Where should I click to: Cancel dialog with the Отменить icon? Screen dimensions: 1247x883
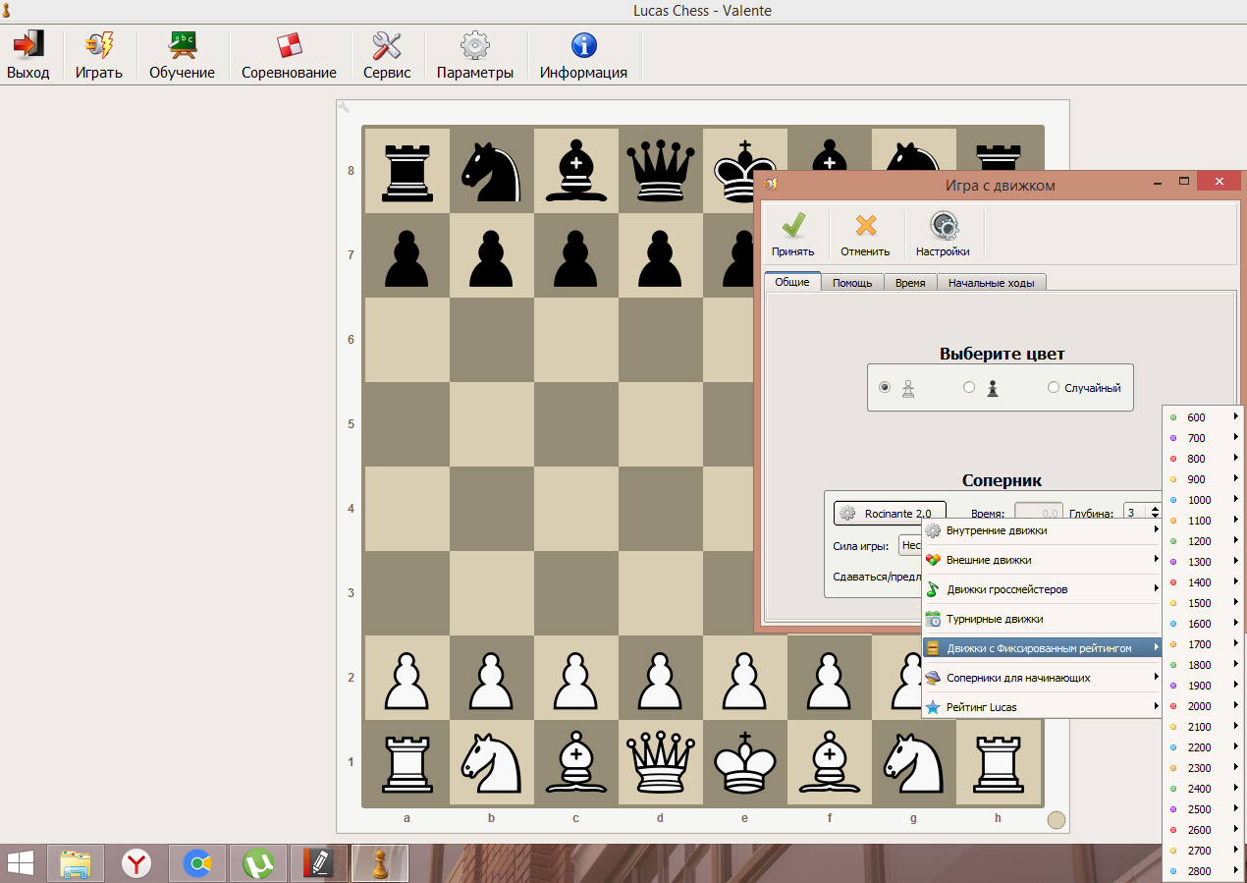pos(865,226)
